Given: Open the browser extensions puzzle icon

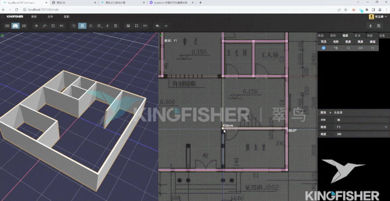Looking at the screenshot, I should (367, 10).
